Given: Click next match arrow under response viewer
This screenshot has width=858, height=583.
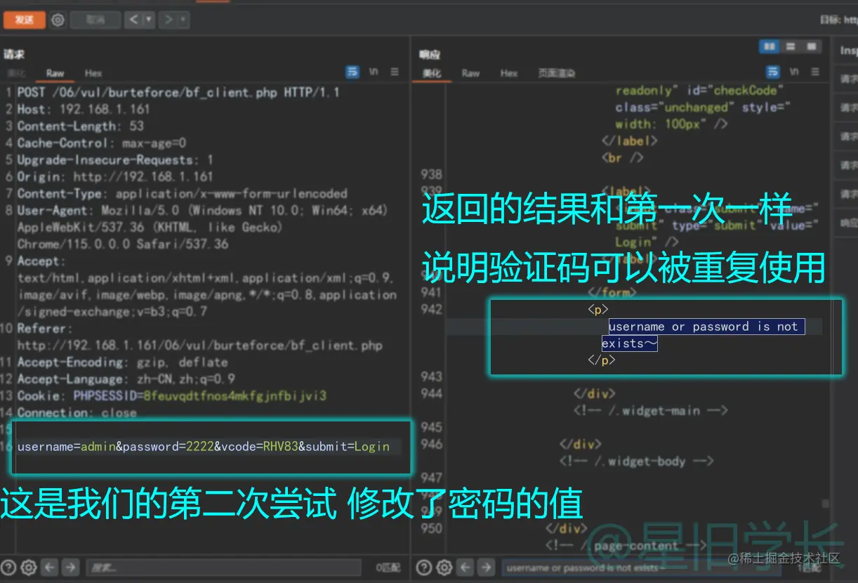Looking at the screenshot, I should (x=485, y=568).
